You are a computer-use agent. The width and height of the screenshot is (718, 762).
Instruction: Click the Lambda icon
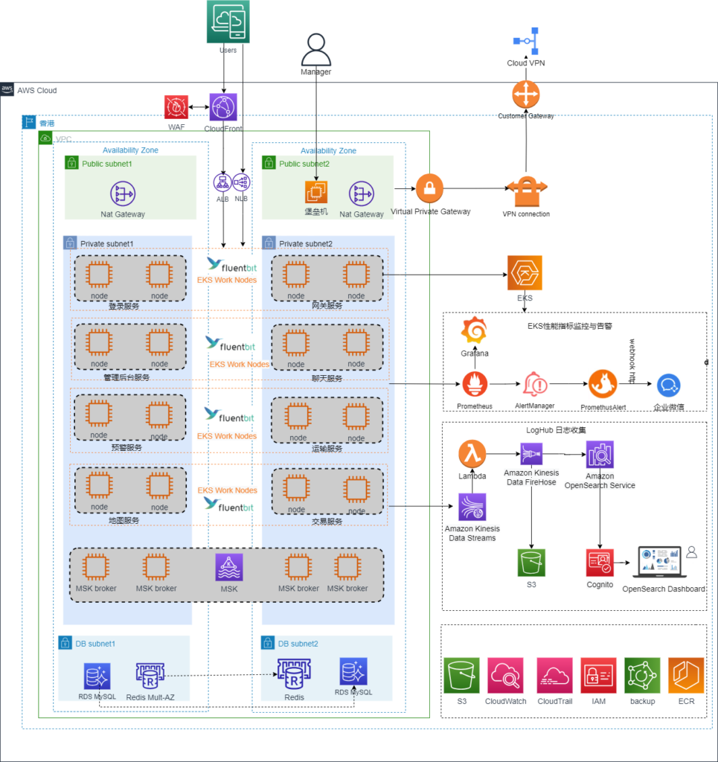coord(472,454)
